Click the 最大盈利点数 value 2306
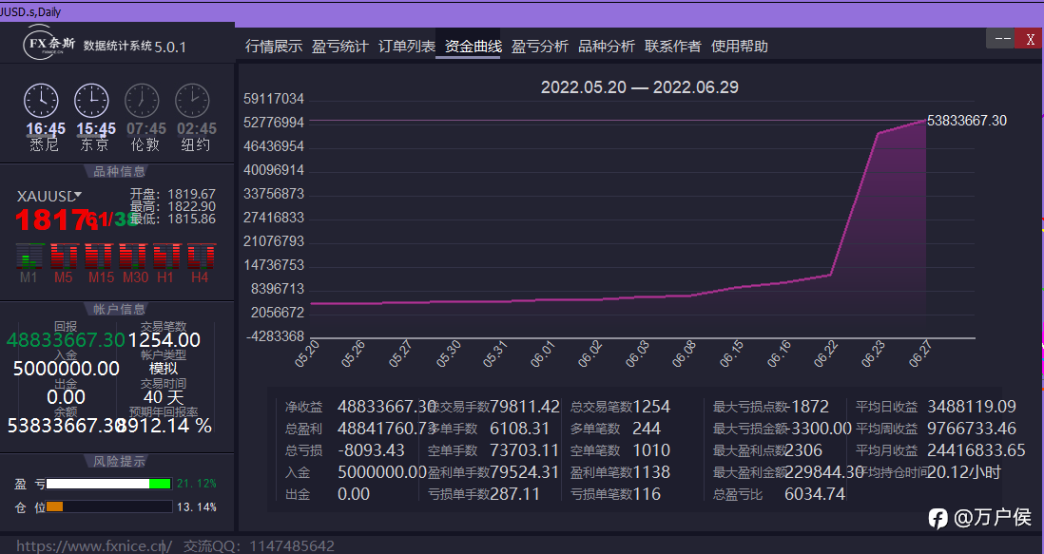The width and height of the screenshot is (1044, 554). pos(803,450)
